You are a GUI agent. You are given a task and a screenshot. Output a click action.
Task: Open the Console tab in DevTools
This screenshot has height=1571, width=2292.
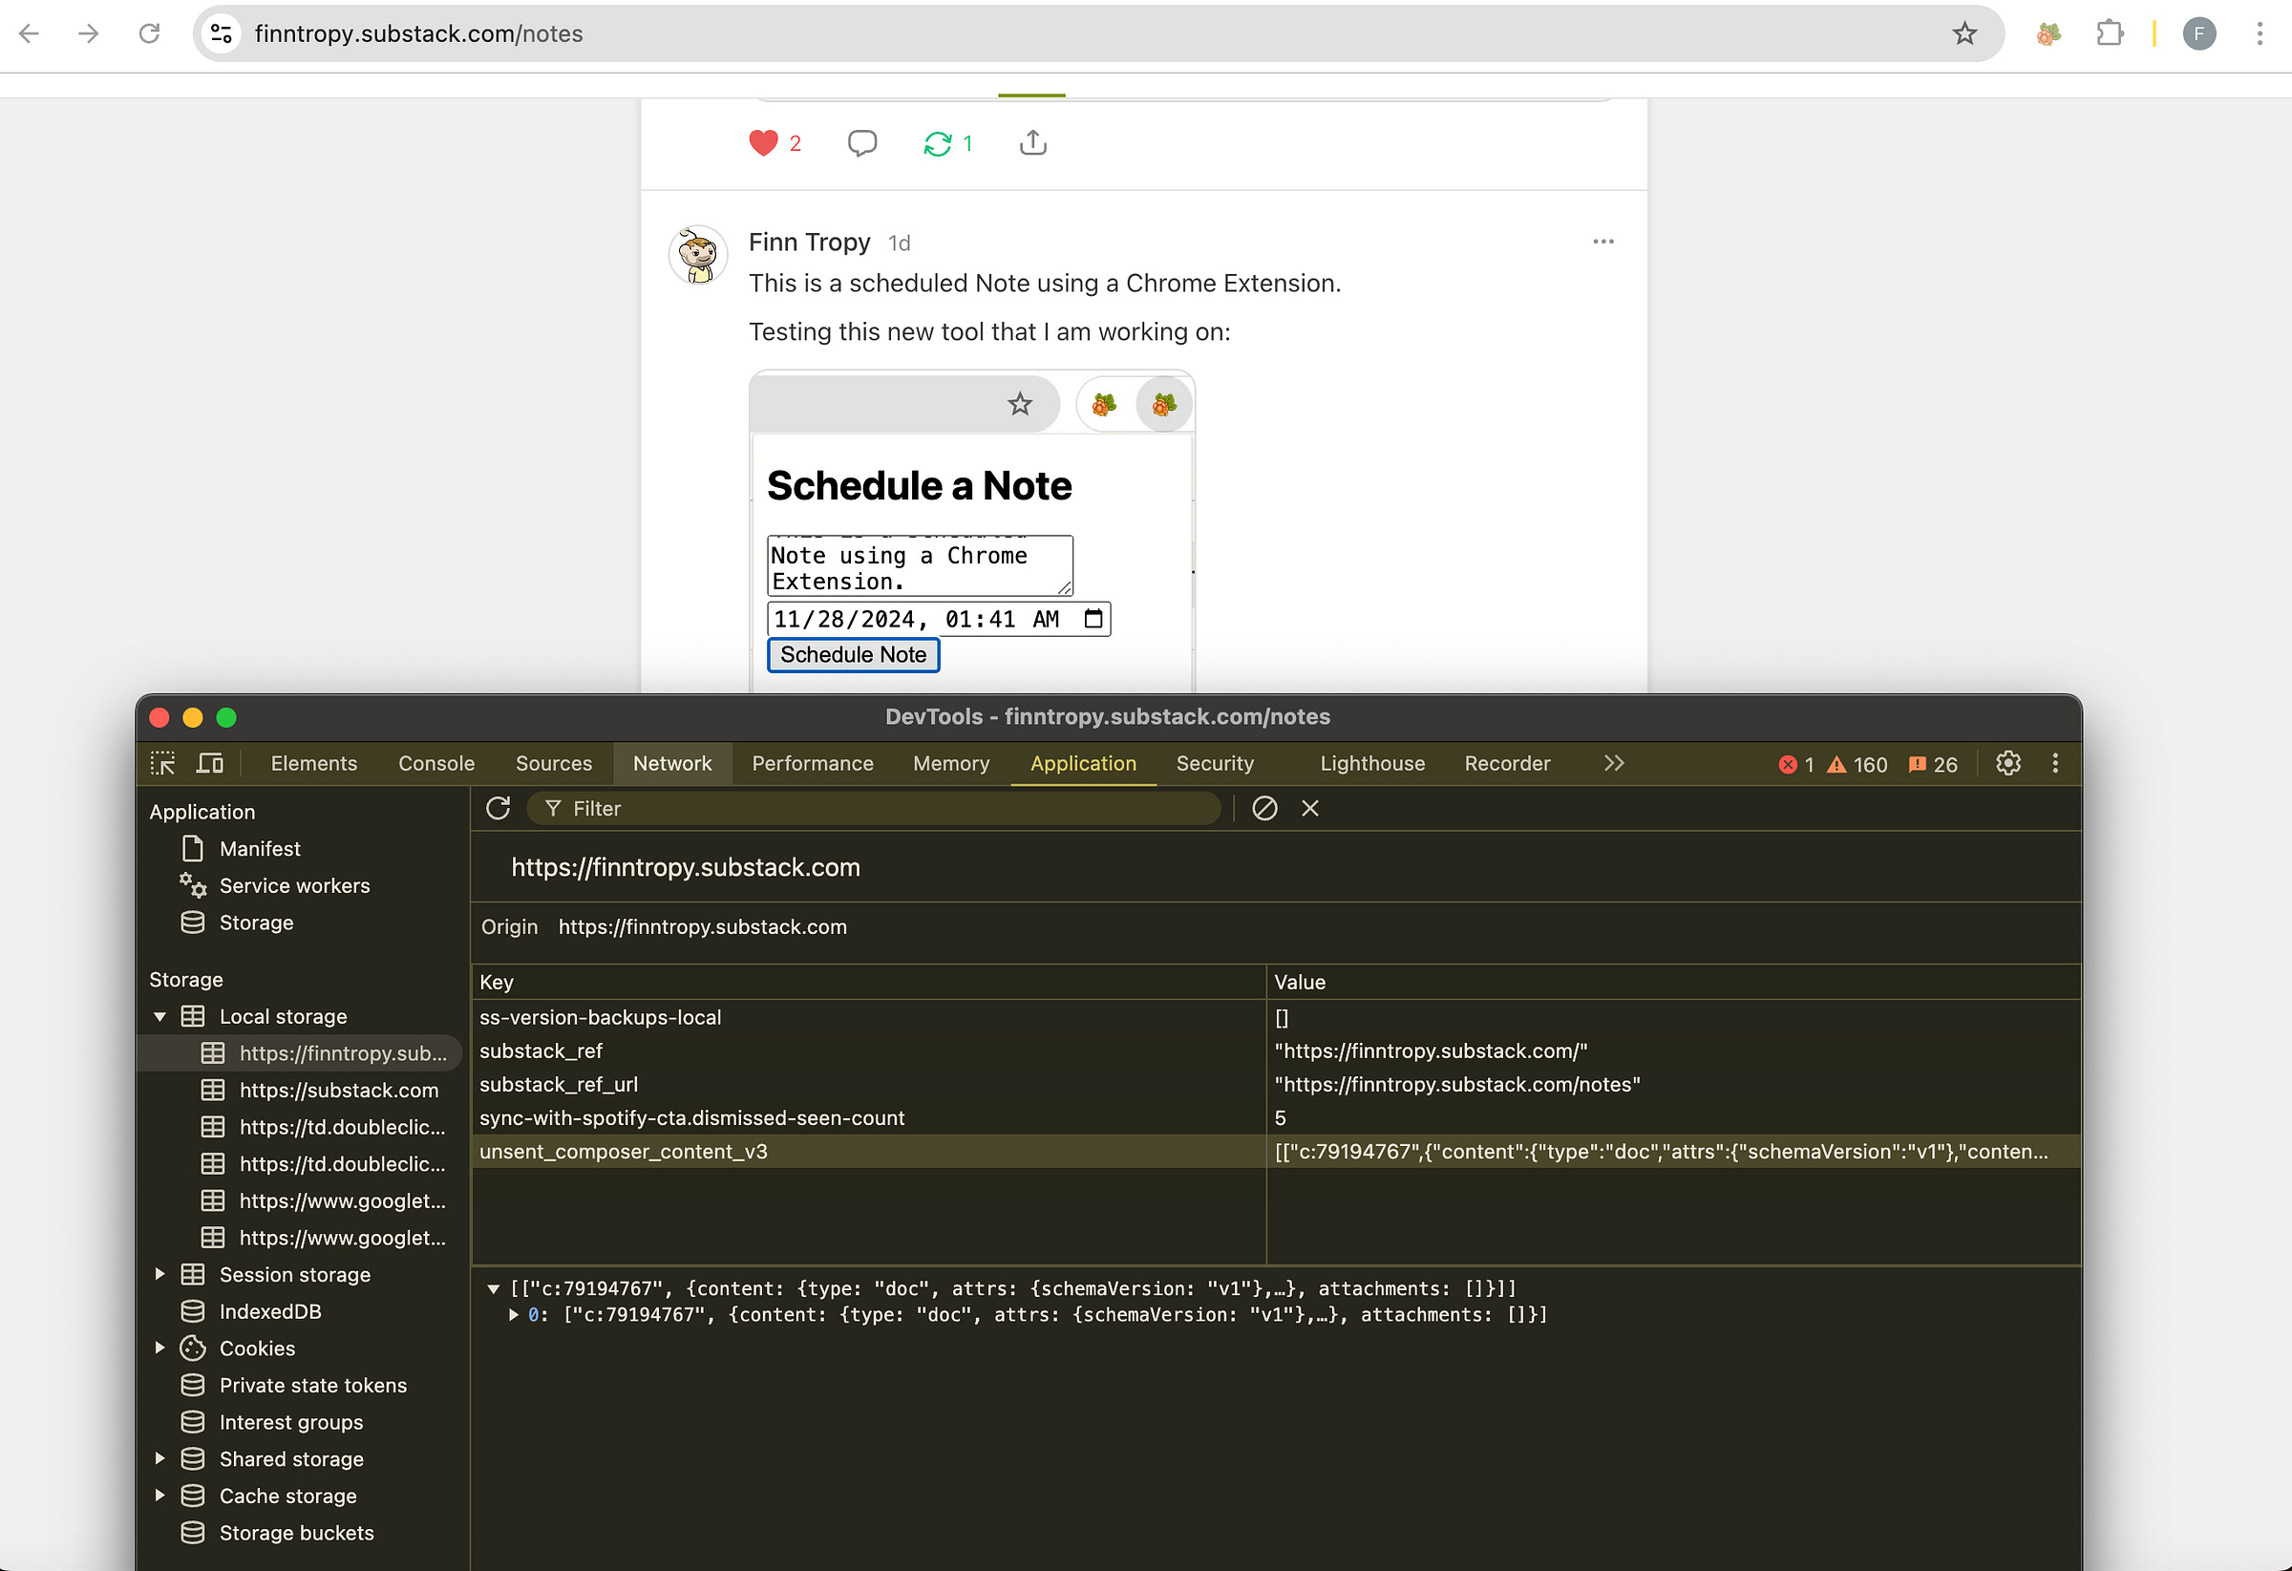coord(435,762)
